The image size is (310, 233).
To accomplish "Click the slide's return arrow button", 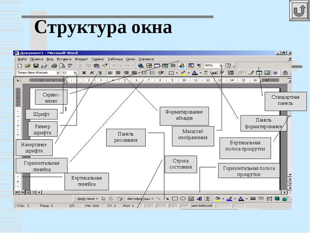I will click(x=299, y=10).
